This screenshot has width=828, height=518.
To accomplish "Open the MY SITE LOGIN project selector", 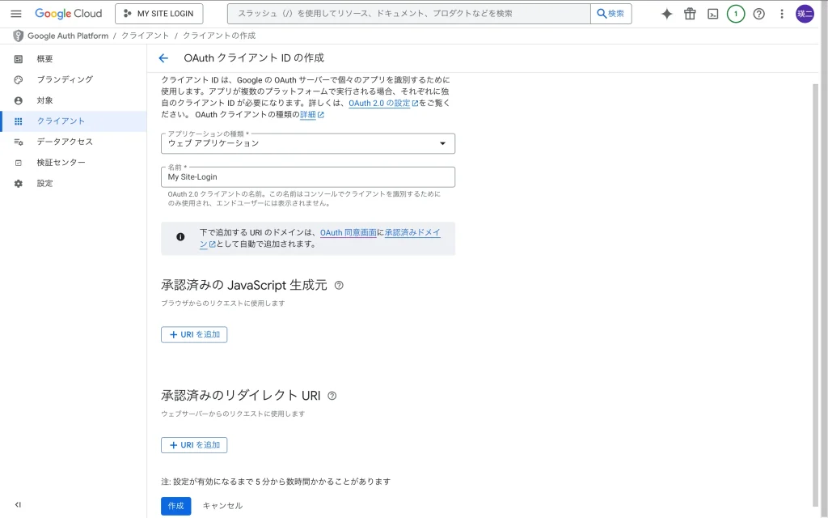I will pos(159,14).
